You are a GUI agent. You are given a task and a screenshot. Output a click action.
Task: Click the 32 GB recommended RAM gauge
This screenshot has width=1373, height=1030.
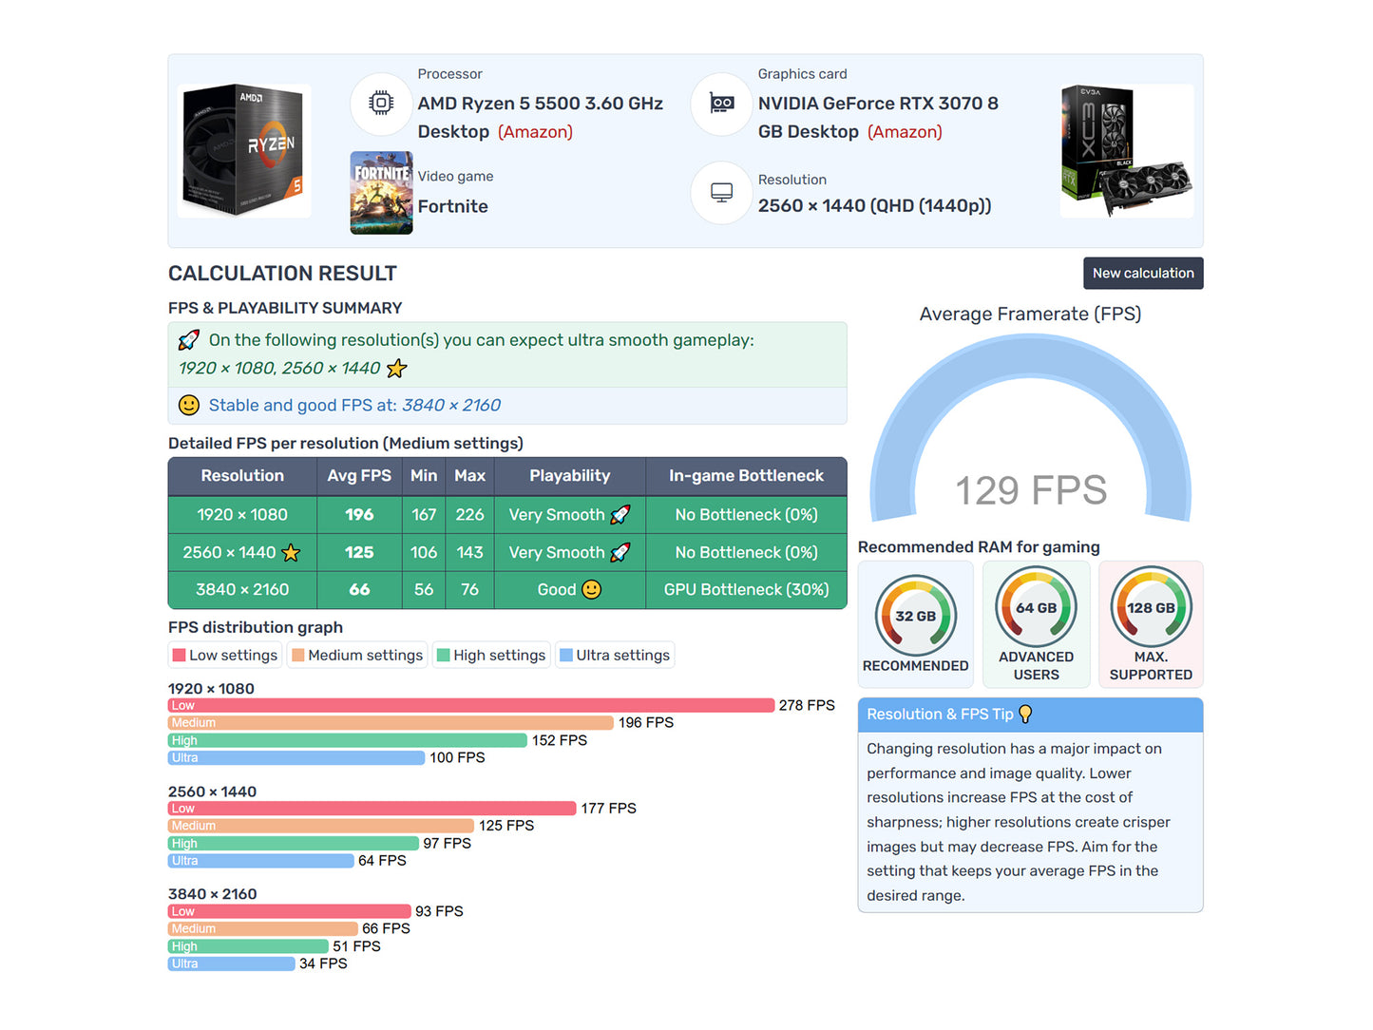coord(915,616)
